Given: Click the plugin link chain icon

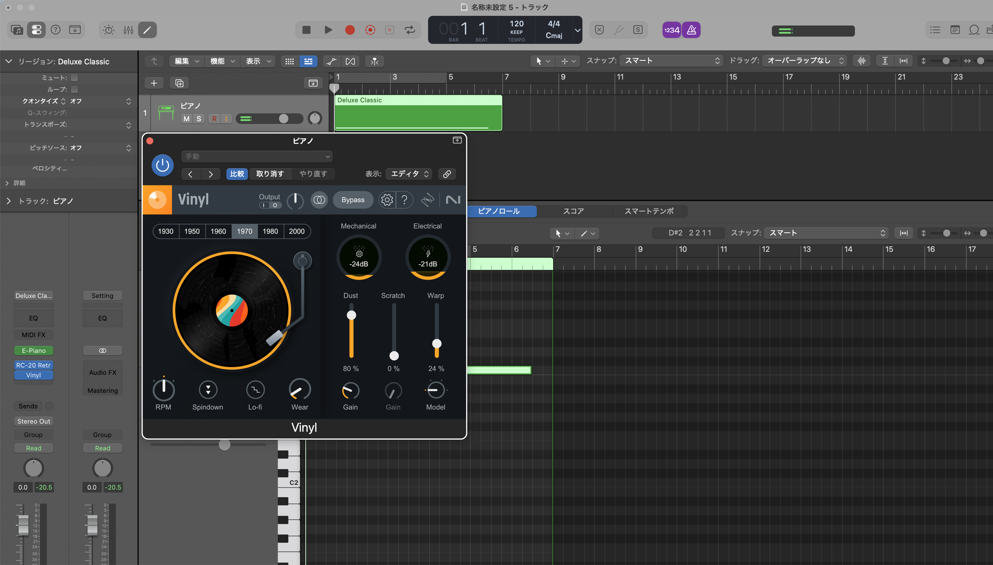Looking at the screenshot, I should (447, 174).
